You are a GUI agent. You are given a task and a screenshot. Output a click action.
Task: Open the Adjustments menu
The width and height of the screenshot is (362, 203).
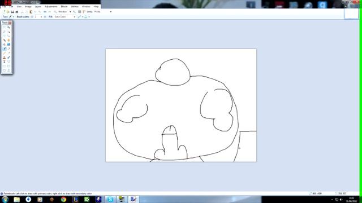pos(51,7)
